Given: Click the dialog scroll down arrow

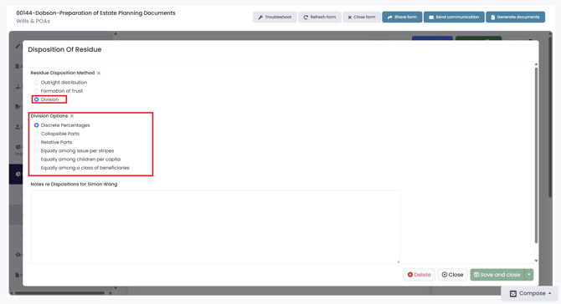Looking at the screenshot, I should pos(536,261).
